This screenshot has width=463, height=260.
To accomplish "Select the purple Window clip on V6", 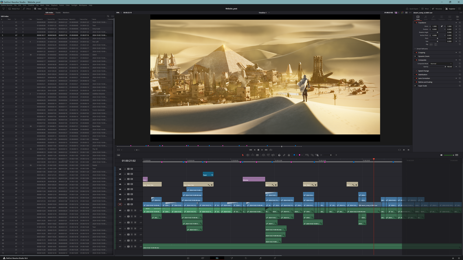I will pyautogui.click(x=254, y=179).
